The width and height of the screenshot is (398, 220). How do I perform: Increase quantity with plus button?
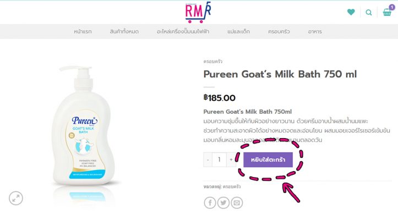point(231,159)
